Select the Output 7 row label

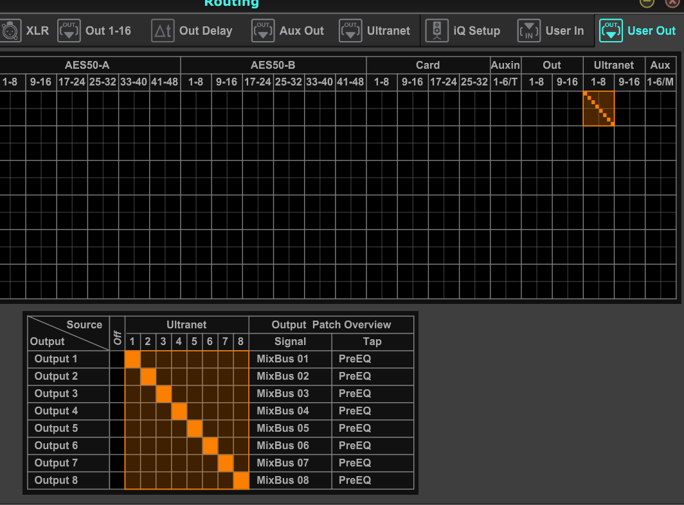pos(69,463)
